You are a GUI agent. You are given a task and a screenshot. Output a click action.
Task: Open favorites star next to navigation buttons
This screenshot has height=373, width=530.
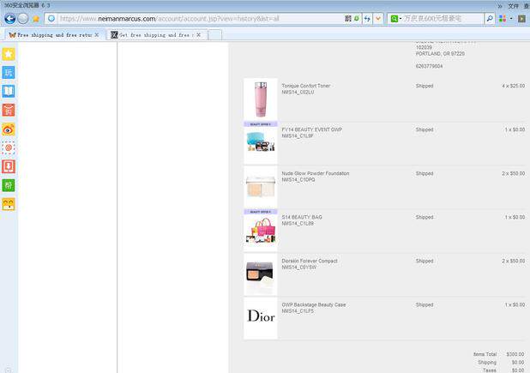[36, 19]
